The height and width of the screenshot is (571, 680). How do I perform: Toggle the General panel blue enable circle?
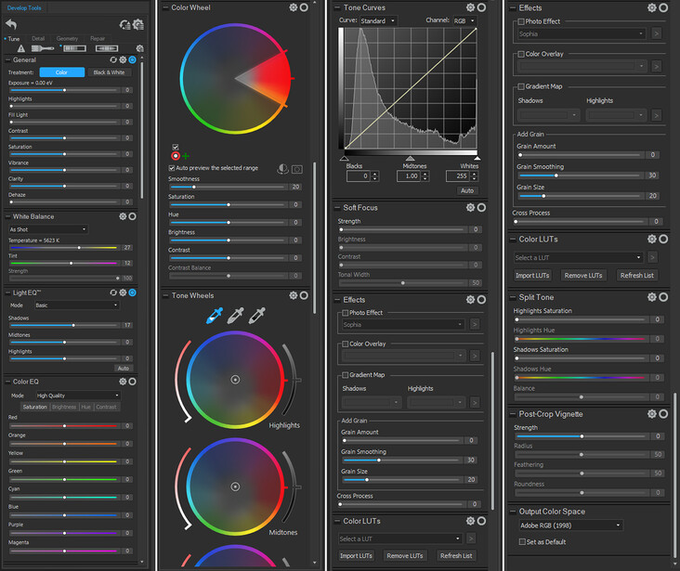[x=133, y=59]
